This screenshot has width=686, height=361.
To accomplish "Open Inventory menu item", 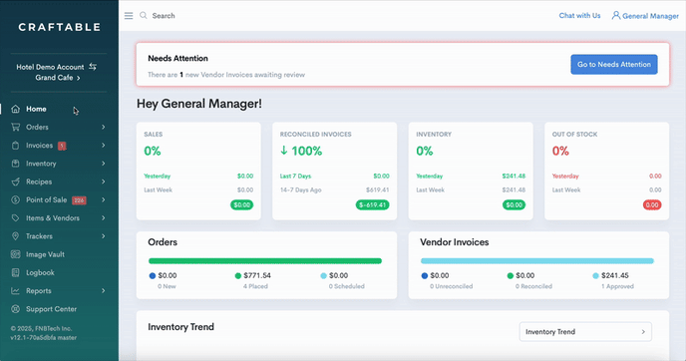I will click(41, 164).
